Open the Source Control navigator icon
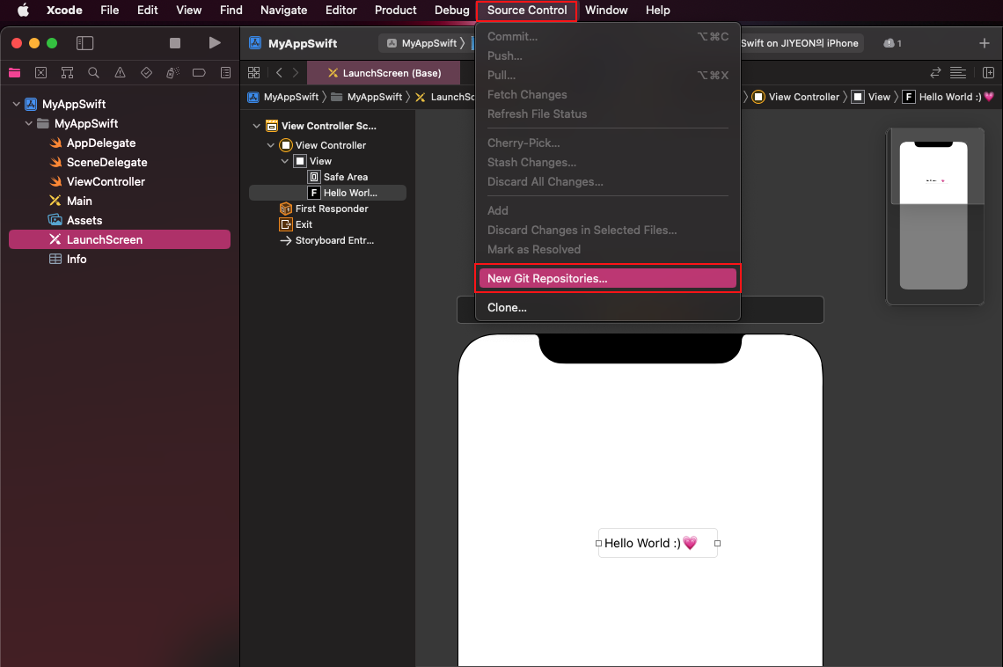Image resolution: width=1003 pixels, height=667 pixels. pyautogui.click(x=41, y=73)
